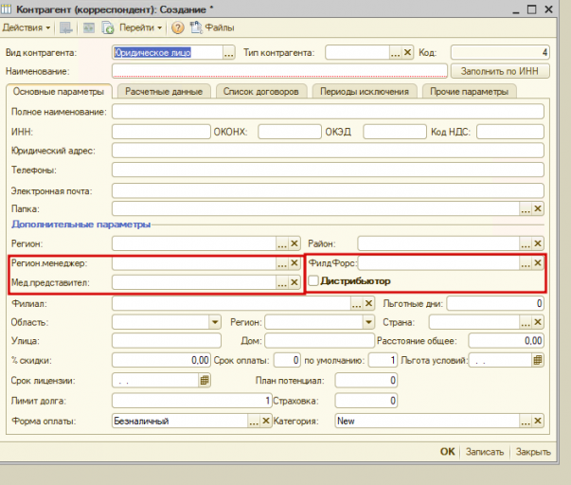Open Папка selection ellipsis button
Screen dimensions: 571x485
526,208
